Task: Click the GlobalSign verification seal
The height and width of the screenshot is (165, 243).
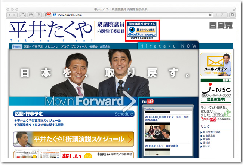Action: pyautogui.click(x=142, y=31)
